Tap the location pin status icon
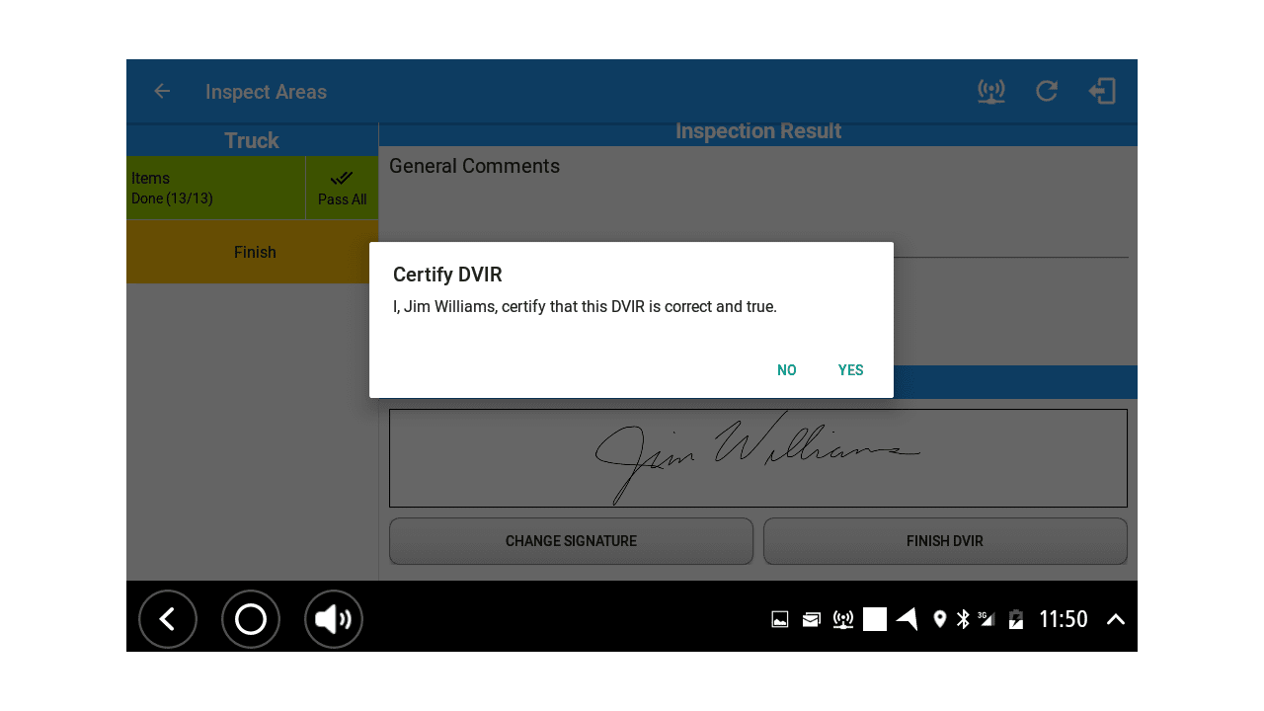 (x=940, y=619)
